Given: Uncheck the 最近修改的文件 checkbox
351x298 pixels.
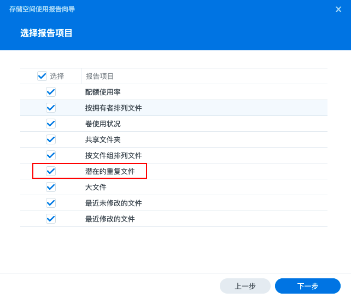Looking at the screenshot, I should coord(51,219).
